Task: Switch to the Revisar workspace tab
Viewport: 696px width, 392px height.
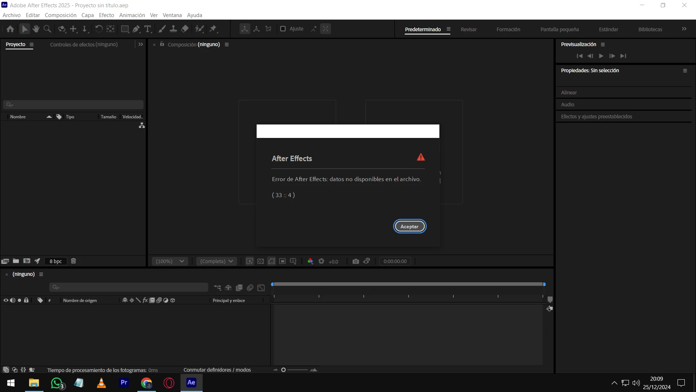Action: coord(468,29)
